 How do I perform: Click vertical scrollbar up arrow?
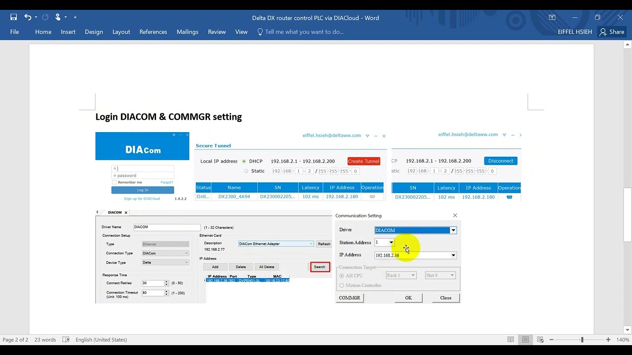point(628,45)
